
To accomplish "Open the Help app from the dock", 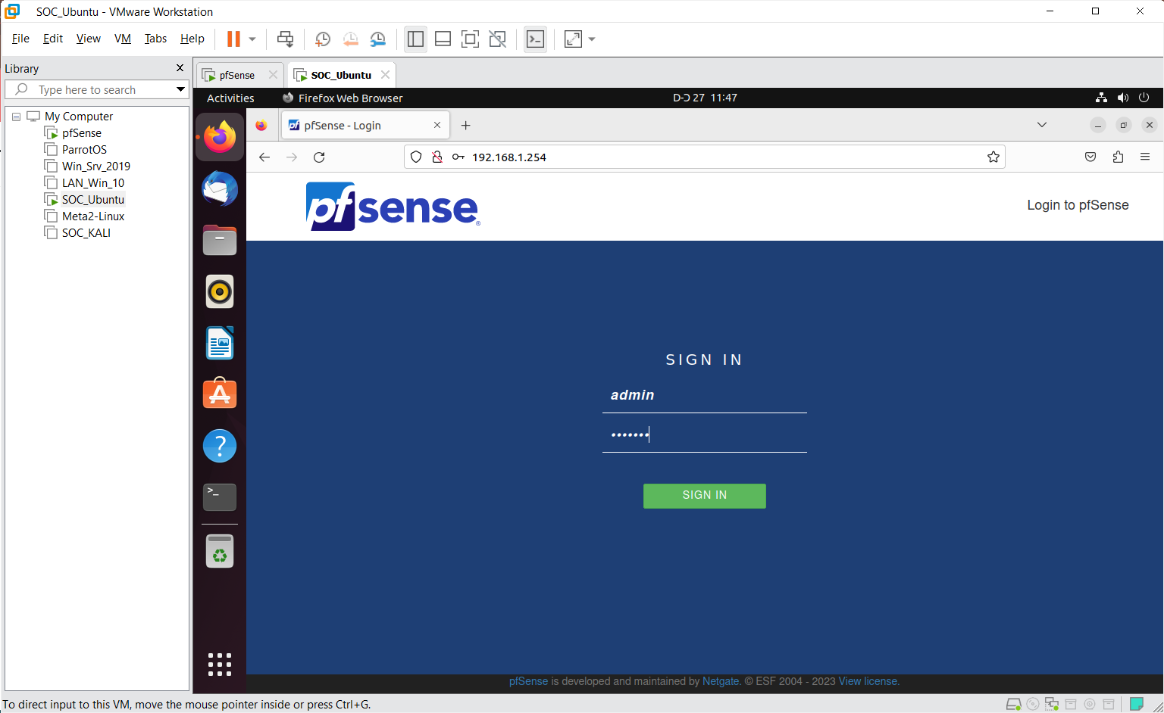I will tap(220, 446).
